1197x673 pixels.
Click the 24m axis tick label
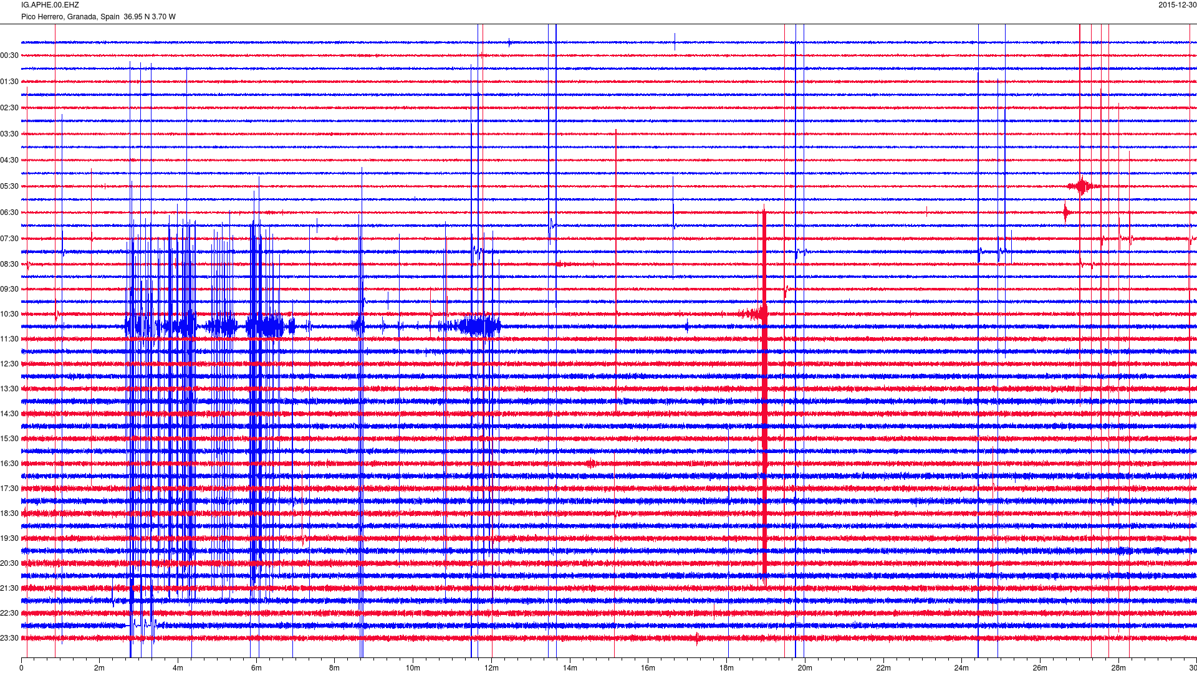coord(961,668)
